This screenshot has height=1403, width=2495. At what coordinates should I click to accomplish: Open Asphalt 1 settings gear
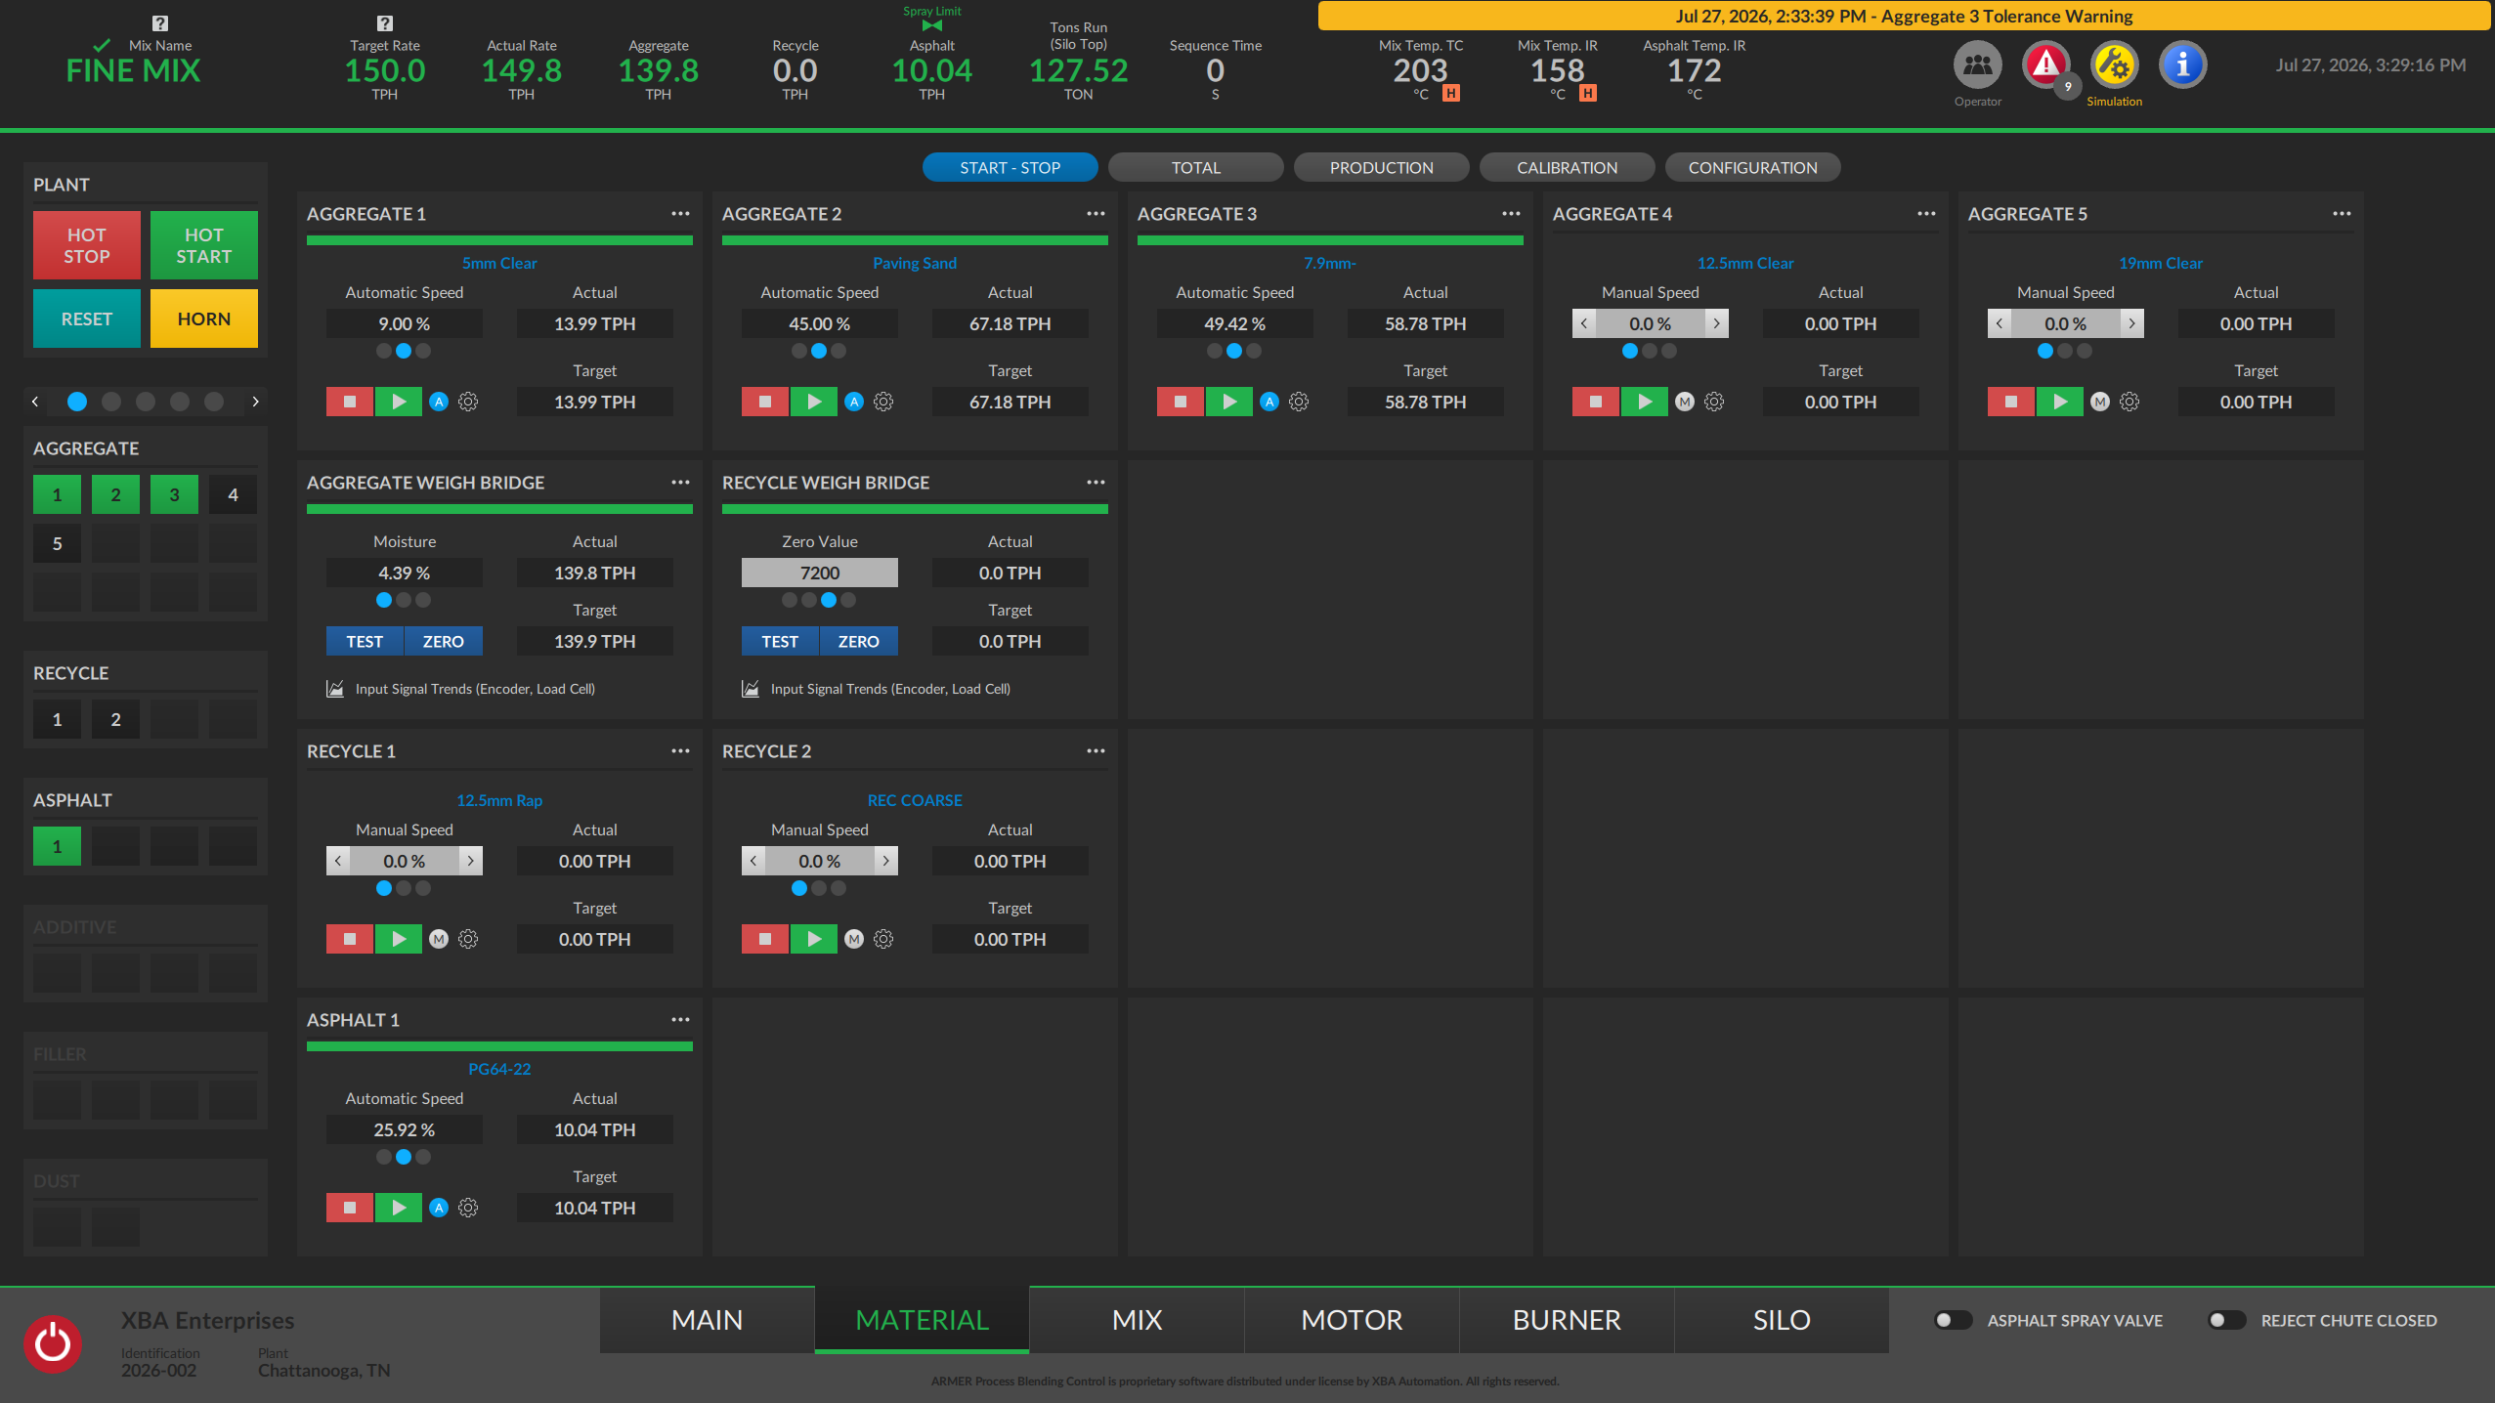[x=468, y=1208]
